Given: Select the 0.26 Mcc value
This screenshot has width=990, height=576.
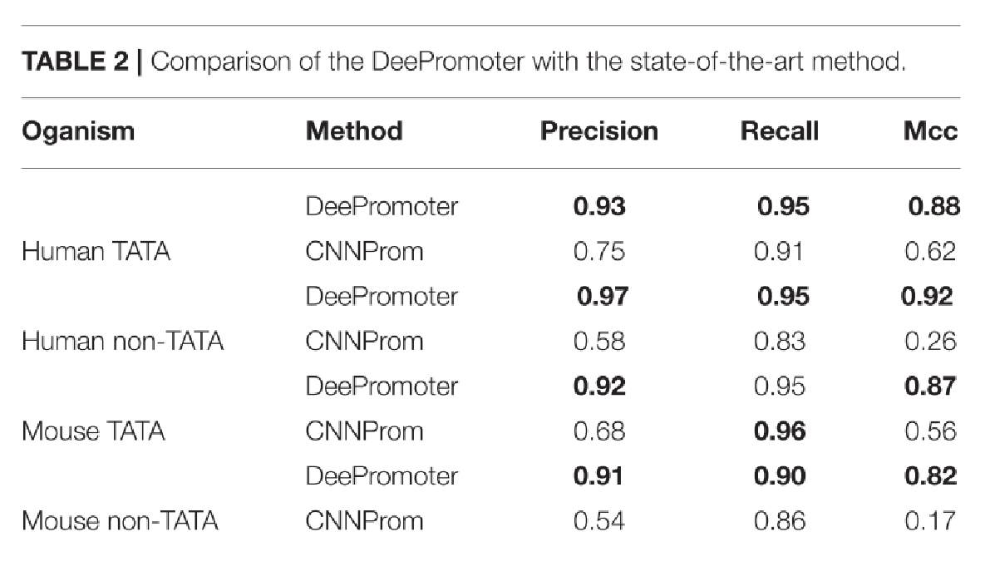Looking at the screenshot, I should 931,342.
